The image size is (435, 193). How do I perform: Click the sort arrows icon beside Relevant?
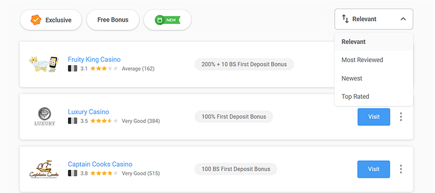point(345,19)
